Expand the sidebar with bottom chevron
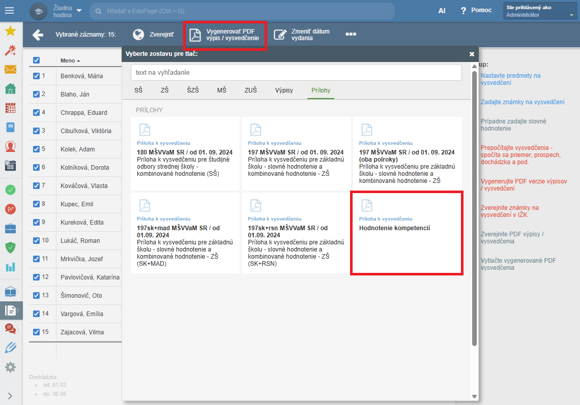580x405 pixels. (10, 396)
